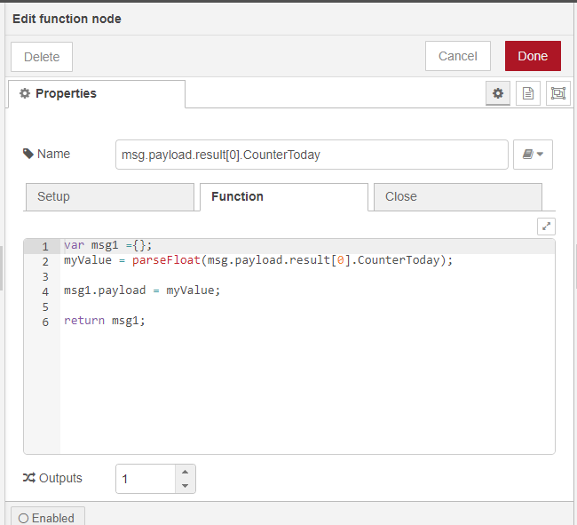Open node appearance icon
The width and height of the screenshot is (577, 525).
click(557, 93)
